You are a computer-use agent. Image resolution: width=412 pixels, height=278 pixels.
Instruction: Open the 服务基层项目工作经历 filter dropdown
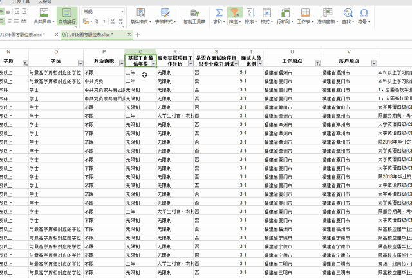191,64
